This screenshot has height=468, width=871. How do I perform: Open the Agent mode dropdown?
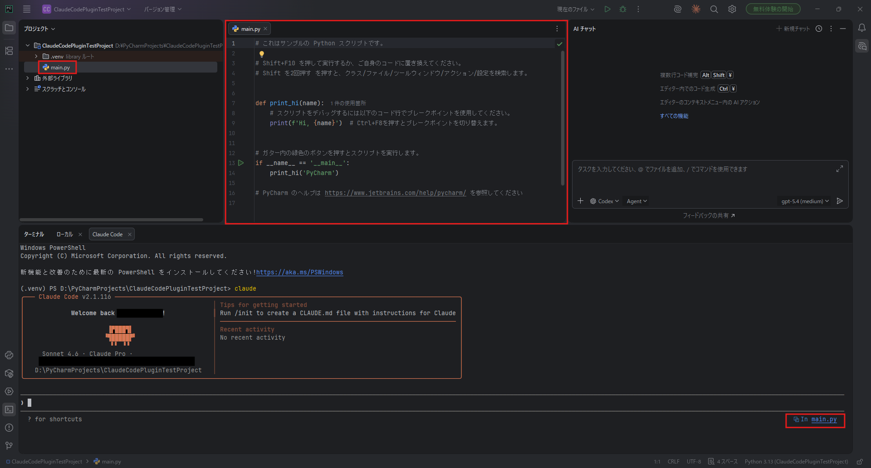tap(636, 201)
